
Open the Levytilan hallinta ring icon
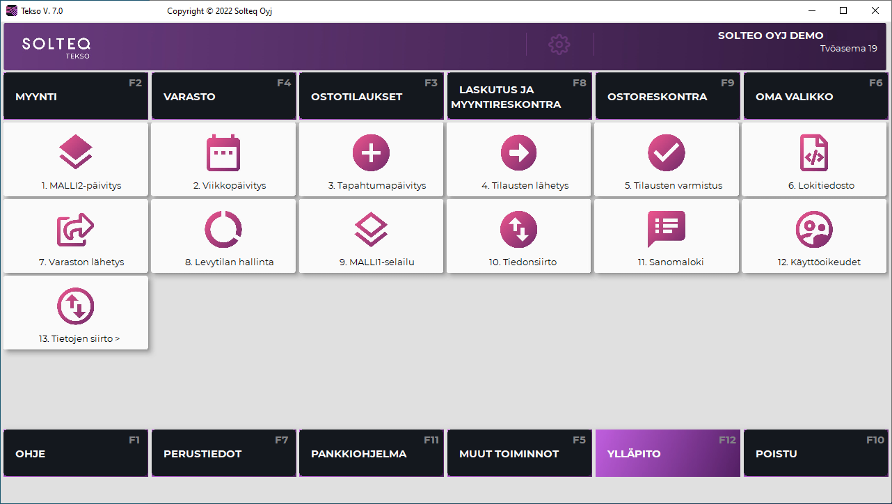[223, 230]
